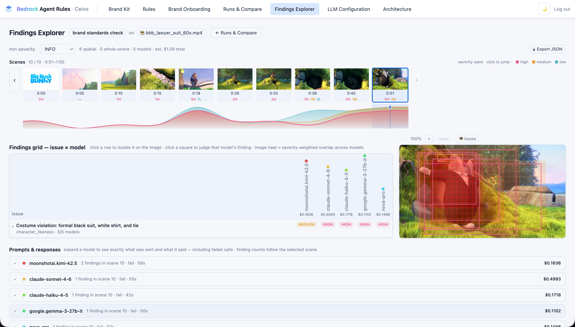Open the min severity INFO dropdown
The image size is (575, 327).
[57, 49]
